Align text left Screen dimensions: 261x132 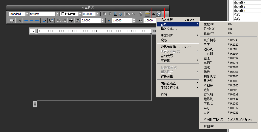pyautogui.click(x=26, y=20)
